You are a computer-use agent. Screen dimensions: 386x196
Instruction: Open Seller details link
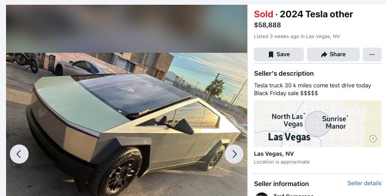364,183
